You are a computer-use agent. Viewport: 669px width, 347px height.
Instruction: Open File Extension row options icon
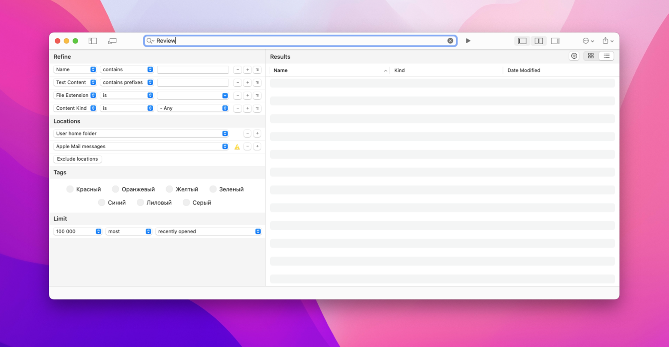point(257,95)
